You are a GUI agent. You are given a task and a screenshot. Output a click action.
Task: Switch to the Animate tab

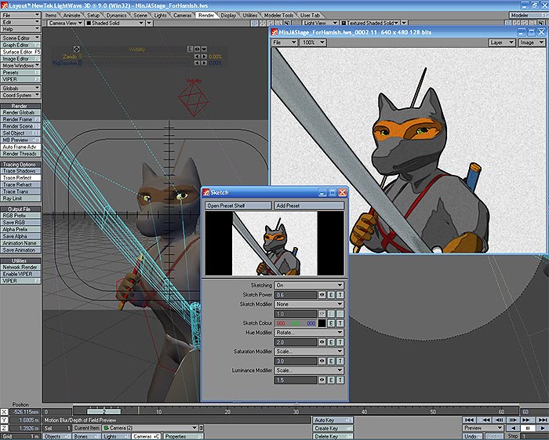tap(72, 16)
